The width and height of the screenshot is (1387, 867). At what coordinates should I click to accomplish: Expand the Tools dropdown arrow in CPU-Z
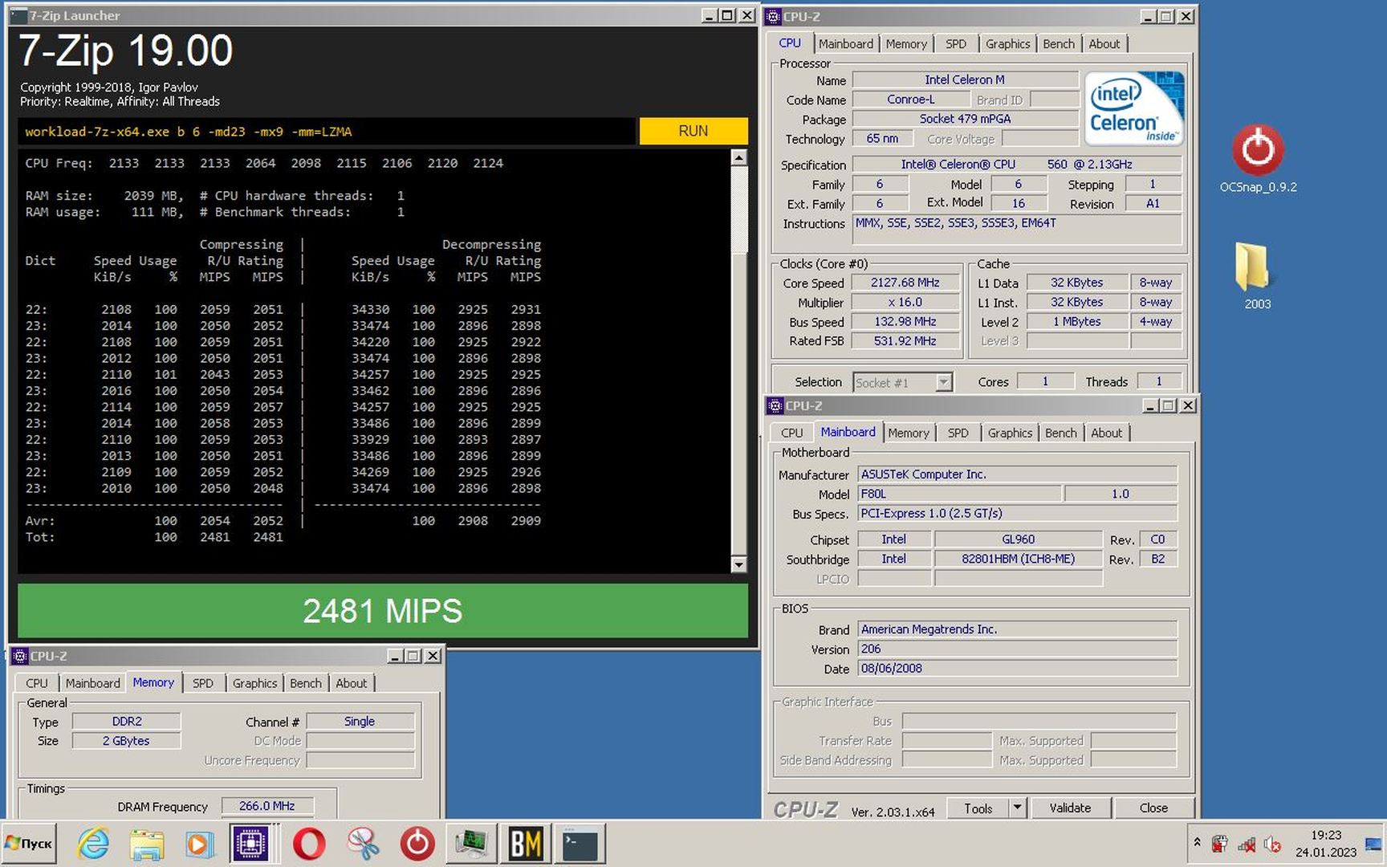click(x=1017, y=808)
